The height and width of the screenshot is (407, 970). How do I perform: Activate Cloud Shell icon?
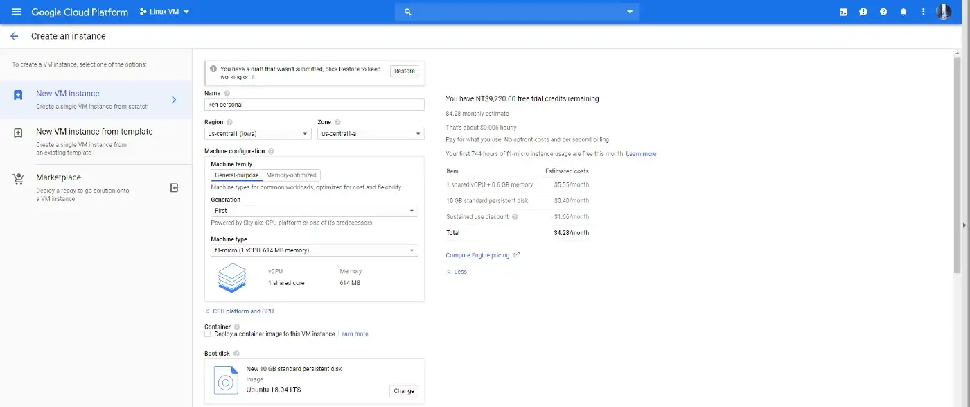coord(843,12)
